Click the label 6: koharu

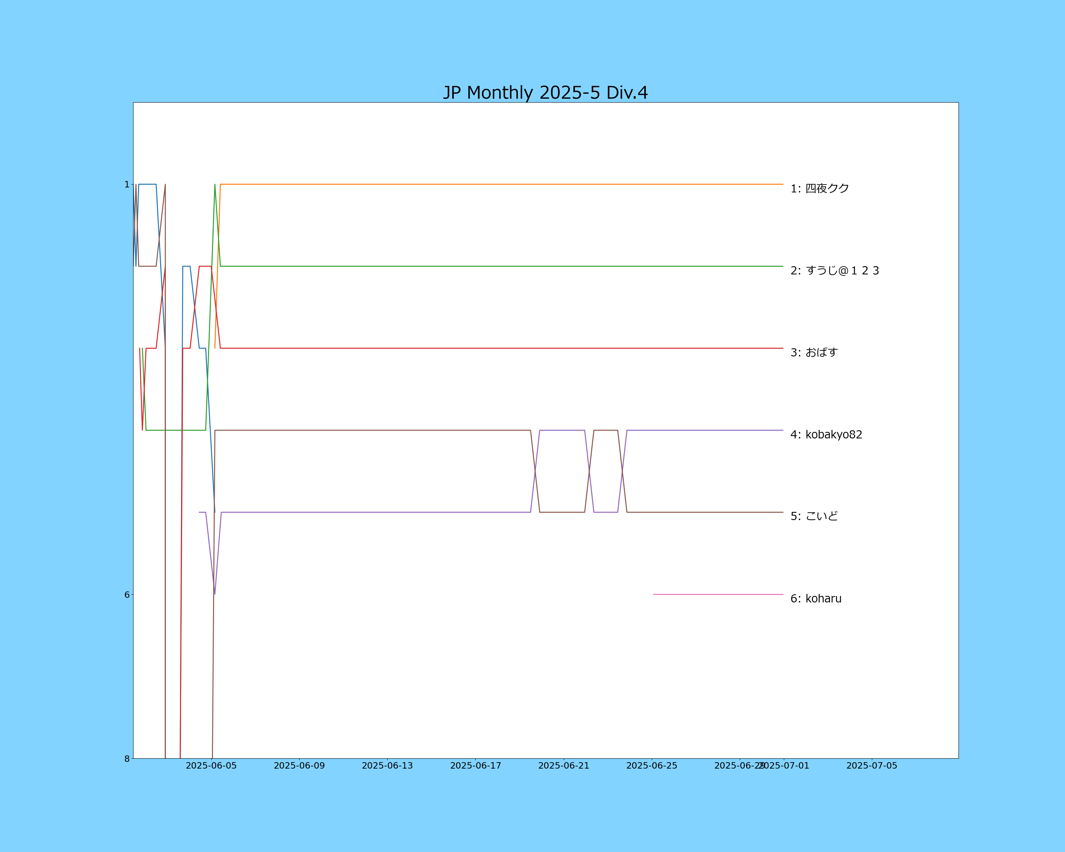point(815,598)
